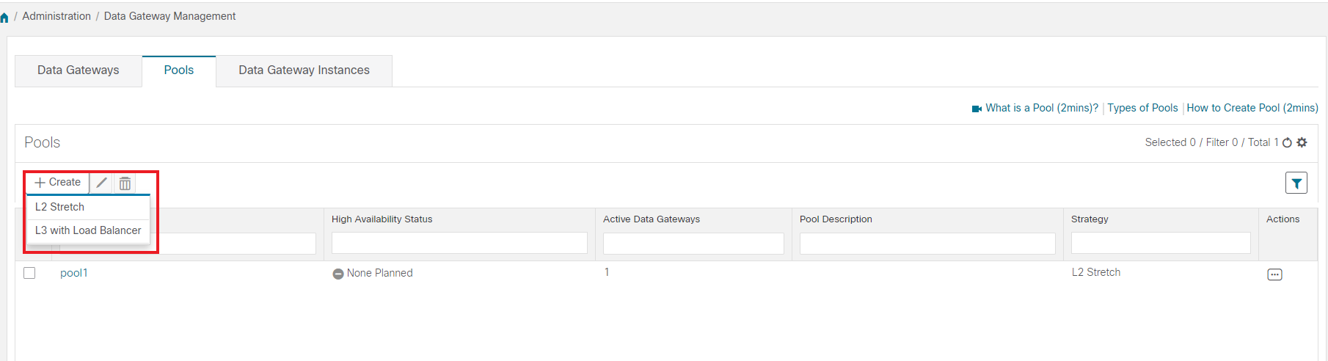Choose L2 Stretch from Create menu

coord(59,207)
